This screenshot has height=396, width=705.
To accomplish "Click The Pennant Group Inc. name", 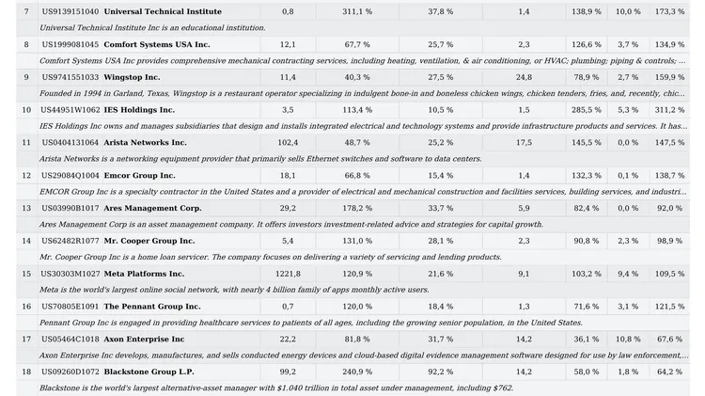I will click(152, 307).
